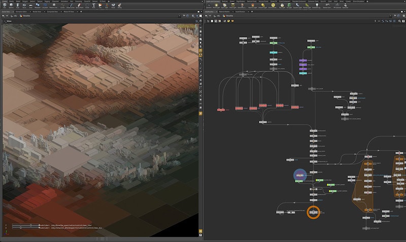
Task: Click the back arrow in the Scene View path bar
Action: click(4, 16)
